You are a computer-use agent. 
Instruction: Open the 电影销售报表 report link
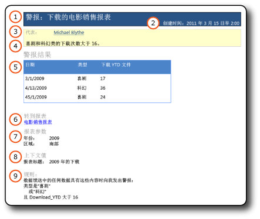pyautogui.click(x=38, y=122)
